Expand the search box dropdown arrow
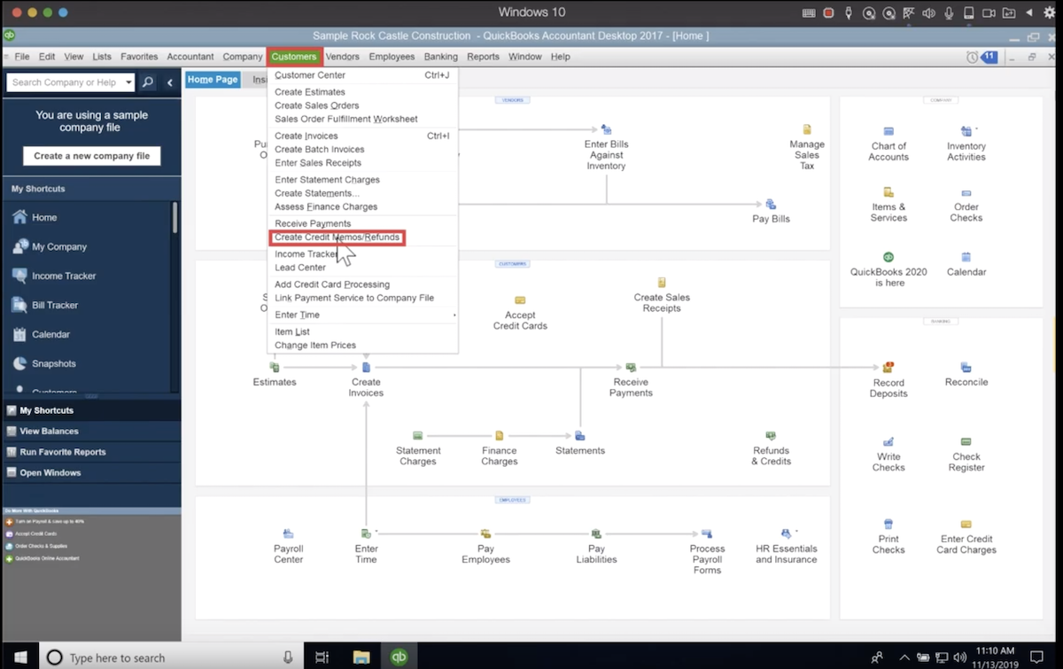1063x669 pixels. [128, 82]
